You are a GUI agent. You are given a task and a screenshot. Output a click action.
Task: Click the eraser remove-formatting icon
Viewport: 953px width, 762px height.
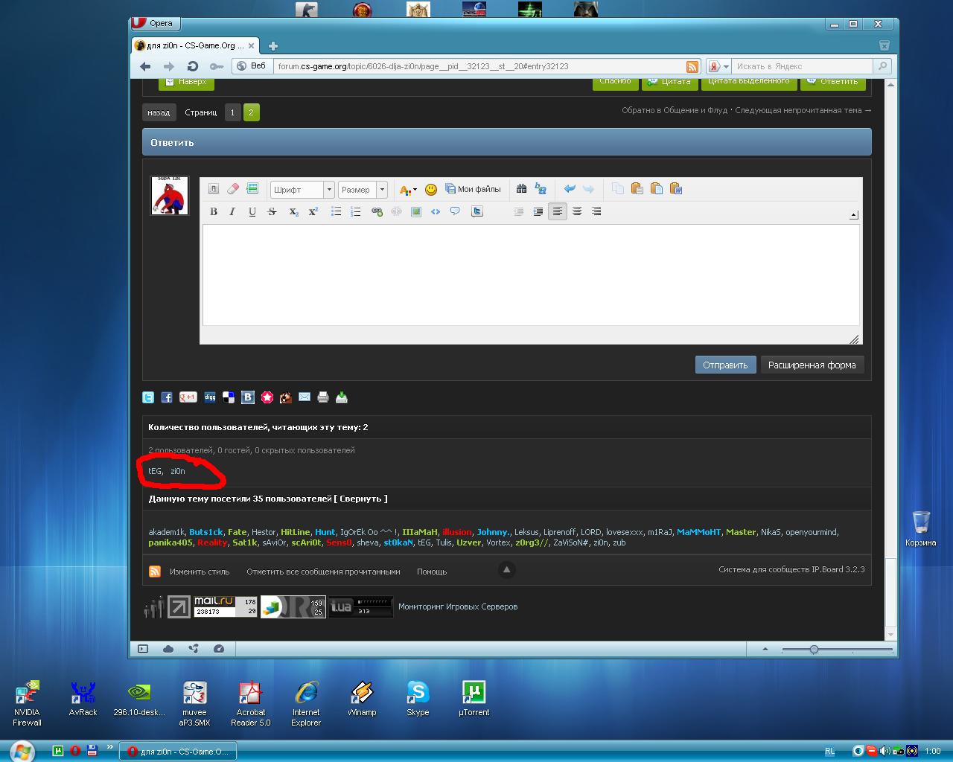(233, 189)
